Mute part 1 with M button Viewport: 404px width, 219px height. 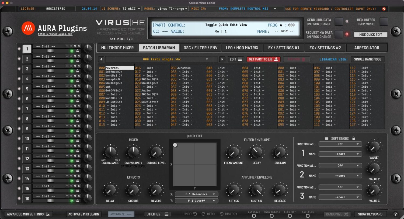tap(75, 46)
